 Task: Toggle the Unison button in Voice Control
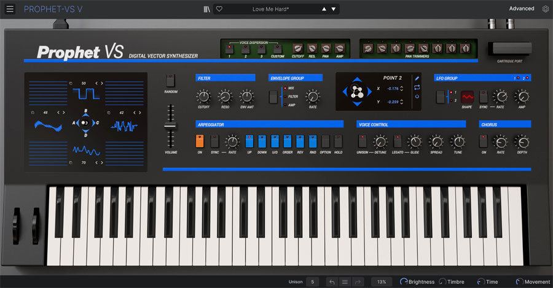tap(362, 141)
